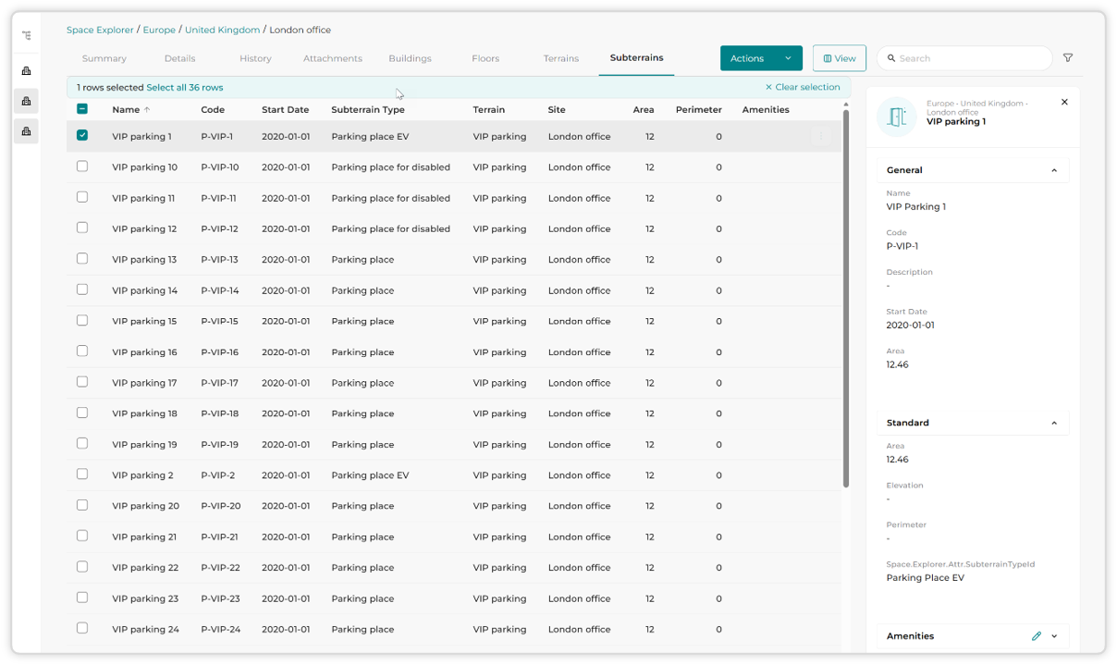Open the United Kingdom breadcrumb

pos(223,31)
